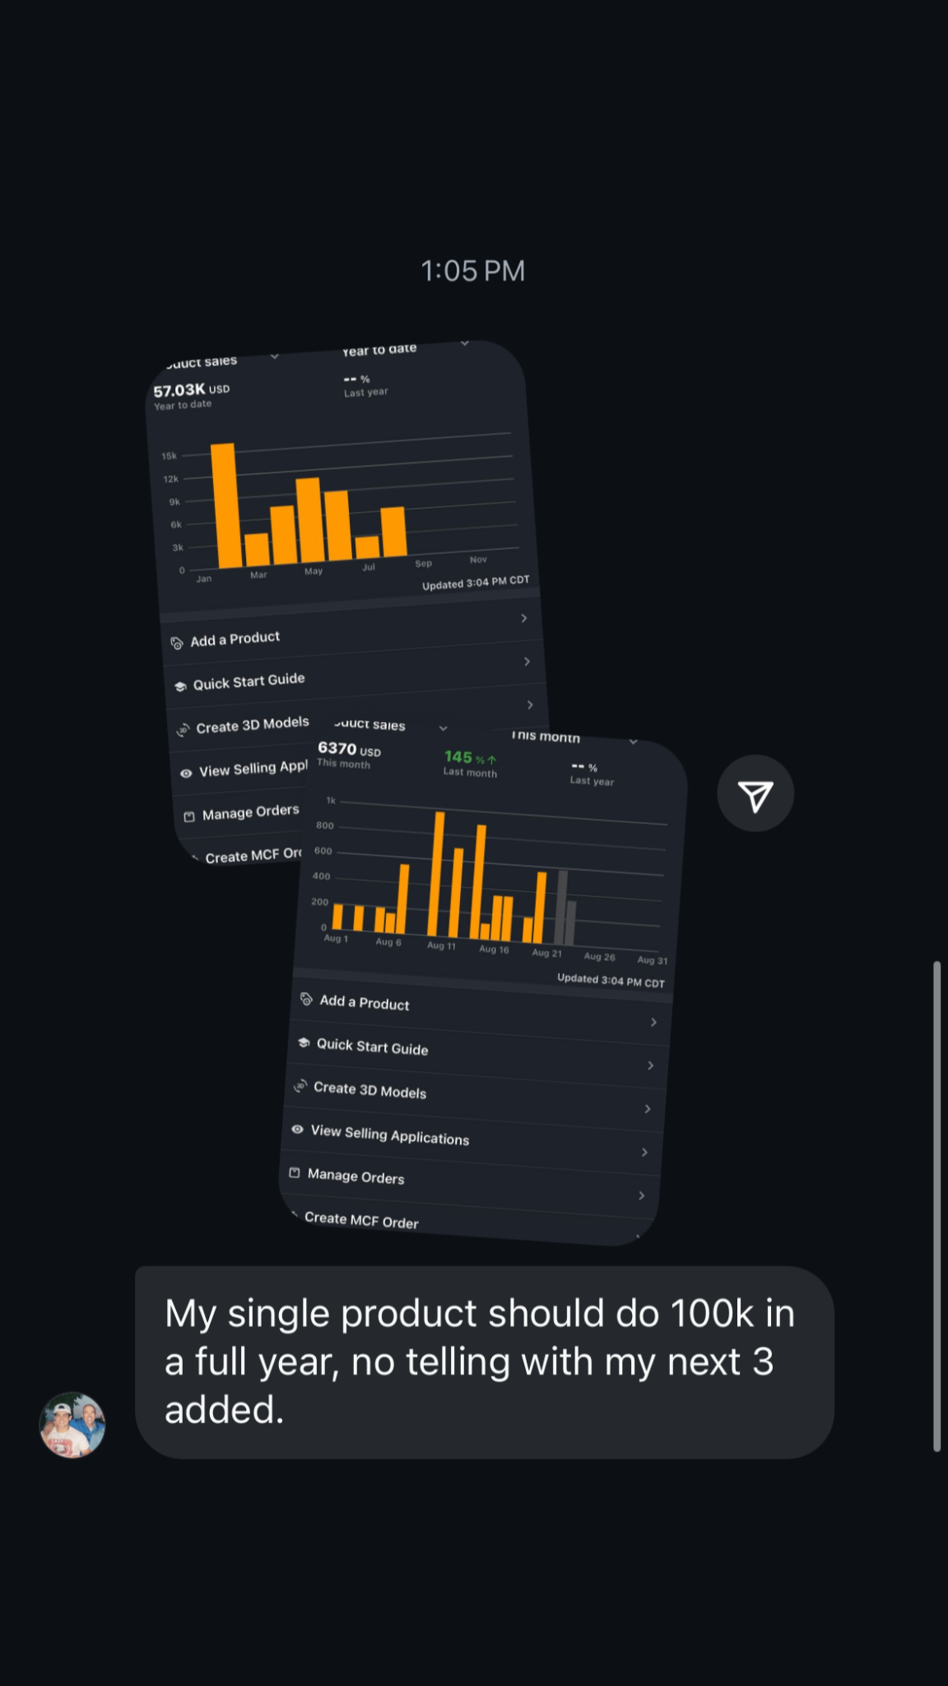Tap the View Selling Applications eye icon
Image resolution: width=948 pixels, height=1686 pixels.
(x=297, y=1129)
